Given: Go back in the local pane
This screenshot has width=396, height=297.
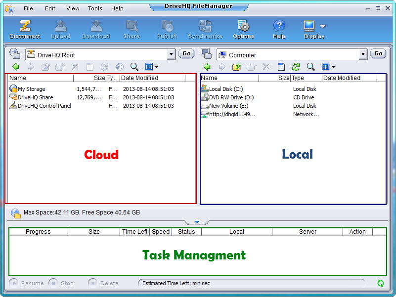Looking at the screenshot, I should tap(207, 67).
